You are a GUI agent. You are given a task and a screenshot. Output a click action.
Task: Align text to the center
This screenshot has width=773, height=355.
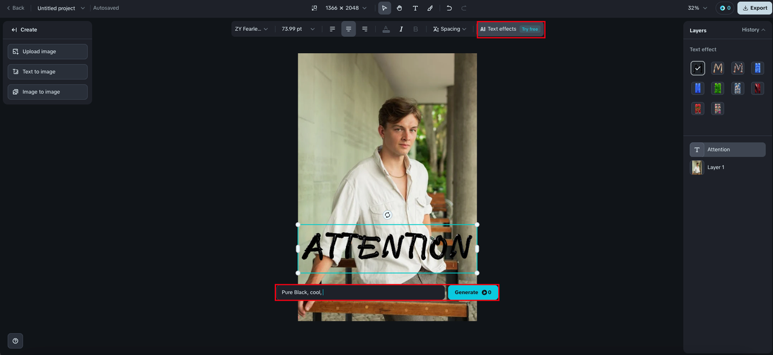coord(348,29)
